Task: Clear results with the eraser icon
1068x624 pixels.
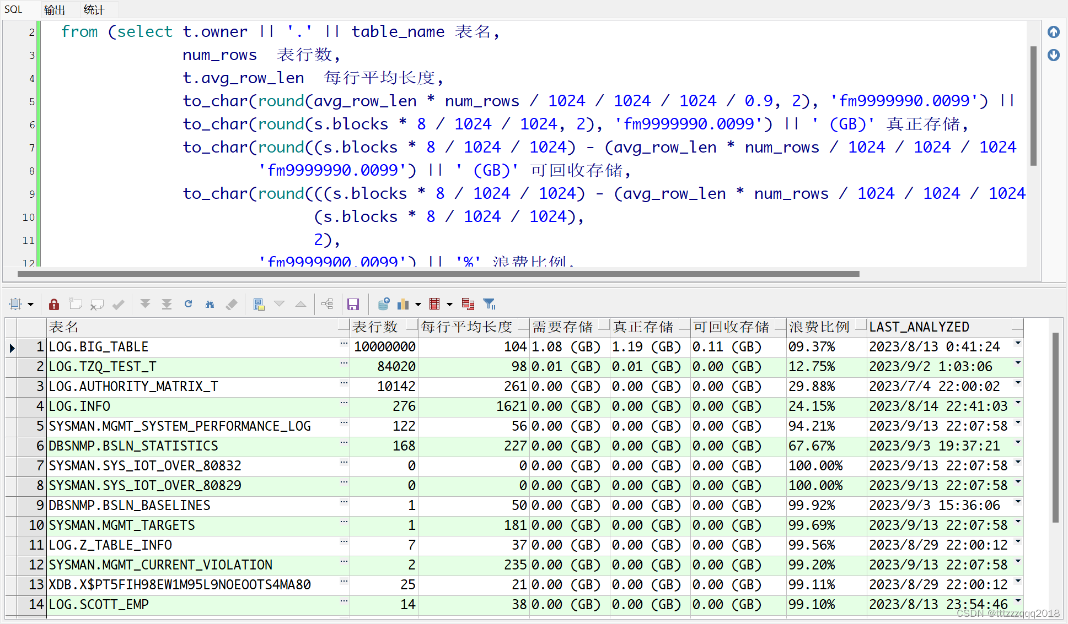Action: [x=231, y=303]
